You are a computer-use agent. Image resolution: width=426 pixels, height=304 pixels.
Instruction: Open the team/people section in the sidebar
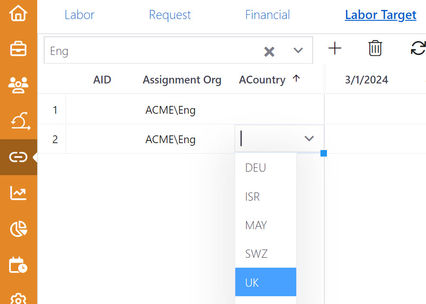click(x=18, y=85)
